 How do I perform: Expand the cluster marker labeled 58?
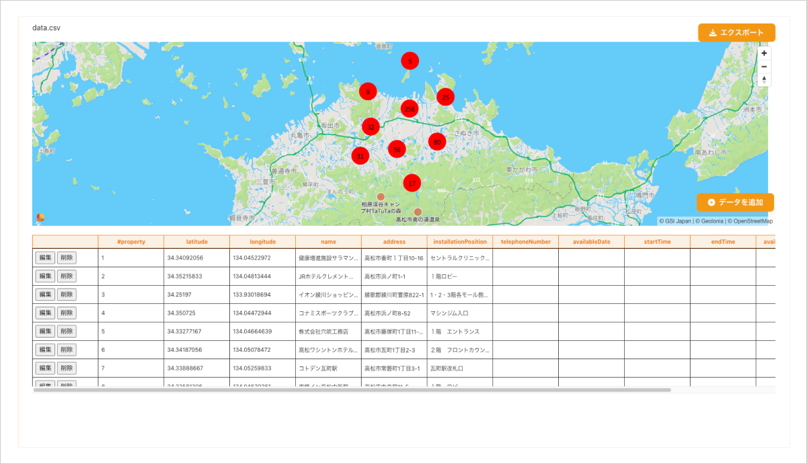click(397, 149)
